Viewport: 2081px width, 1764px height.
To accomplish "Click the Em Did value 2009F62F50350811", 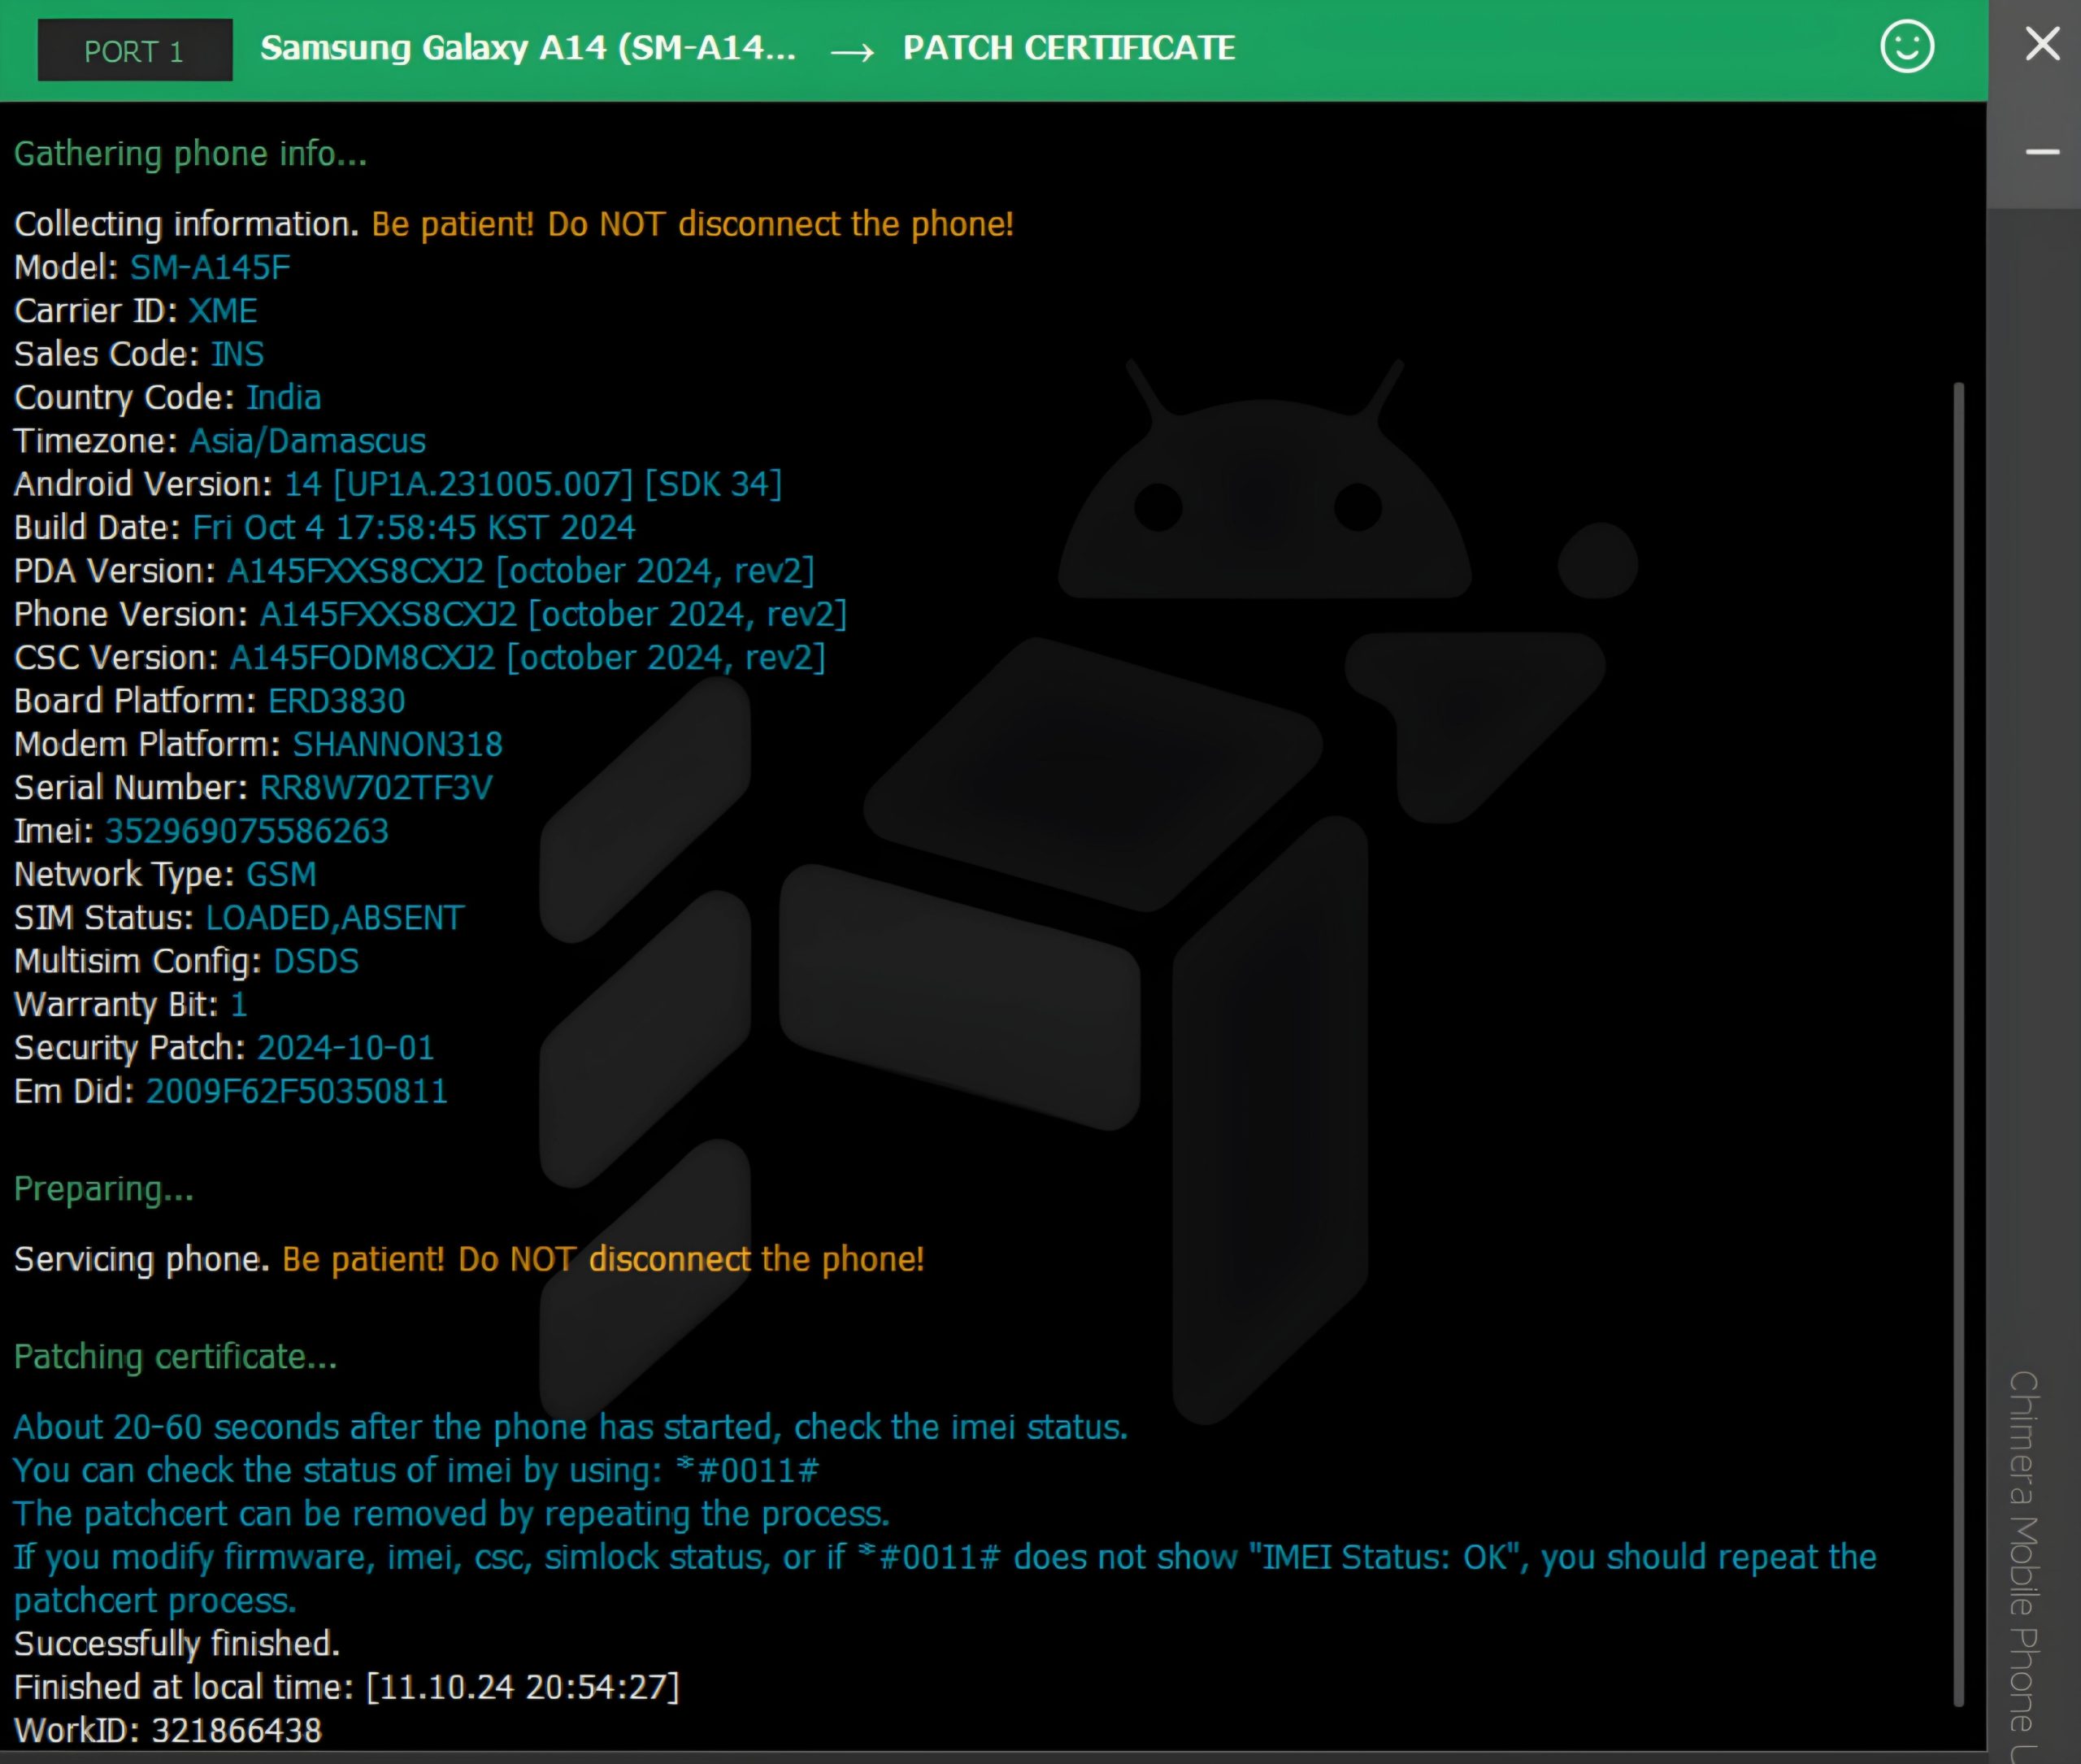I will click(x=297, y=1091).
